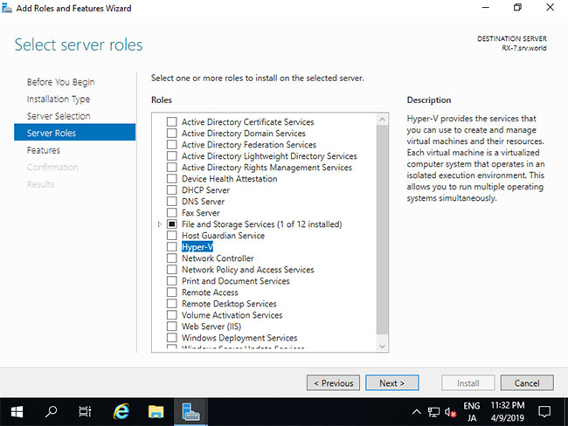Tick the Web Server (IIS) checkbox
The height and width of the screenshot is (426, 568).
[x=171, y=326]
